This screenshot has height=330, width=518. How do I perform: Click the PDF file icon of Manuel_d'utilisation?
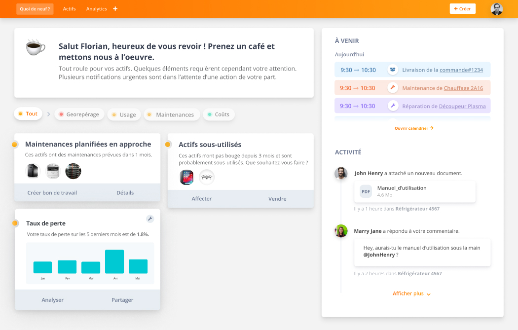pyautogui.click(x=366, y=191)
